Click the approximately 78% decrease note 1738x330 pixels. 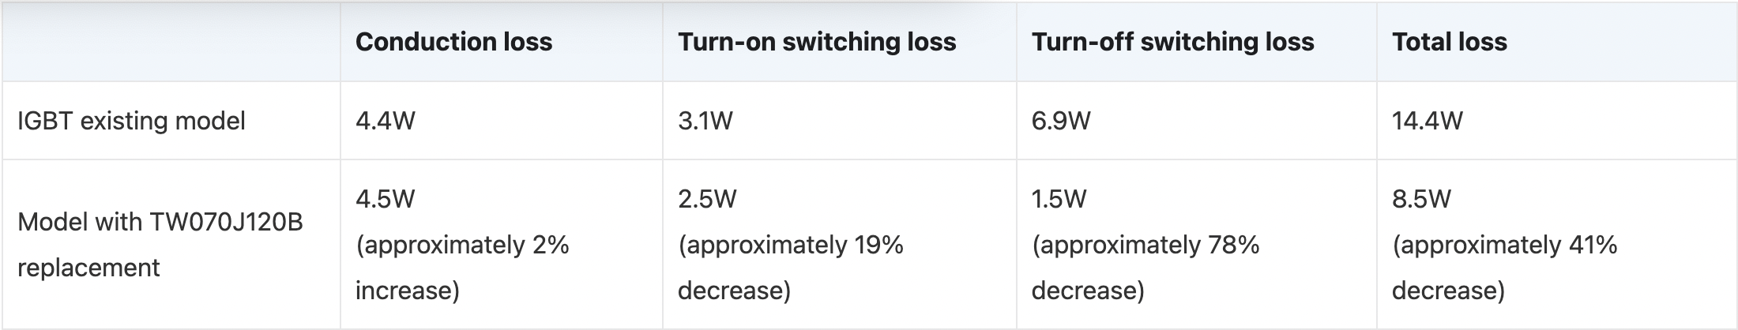(x=1145, y=268)
